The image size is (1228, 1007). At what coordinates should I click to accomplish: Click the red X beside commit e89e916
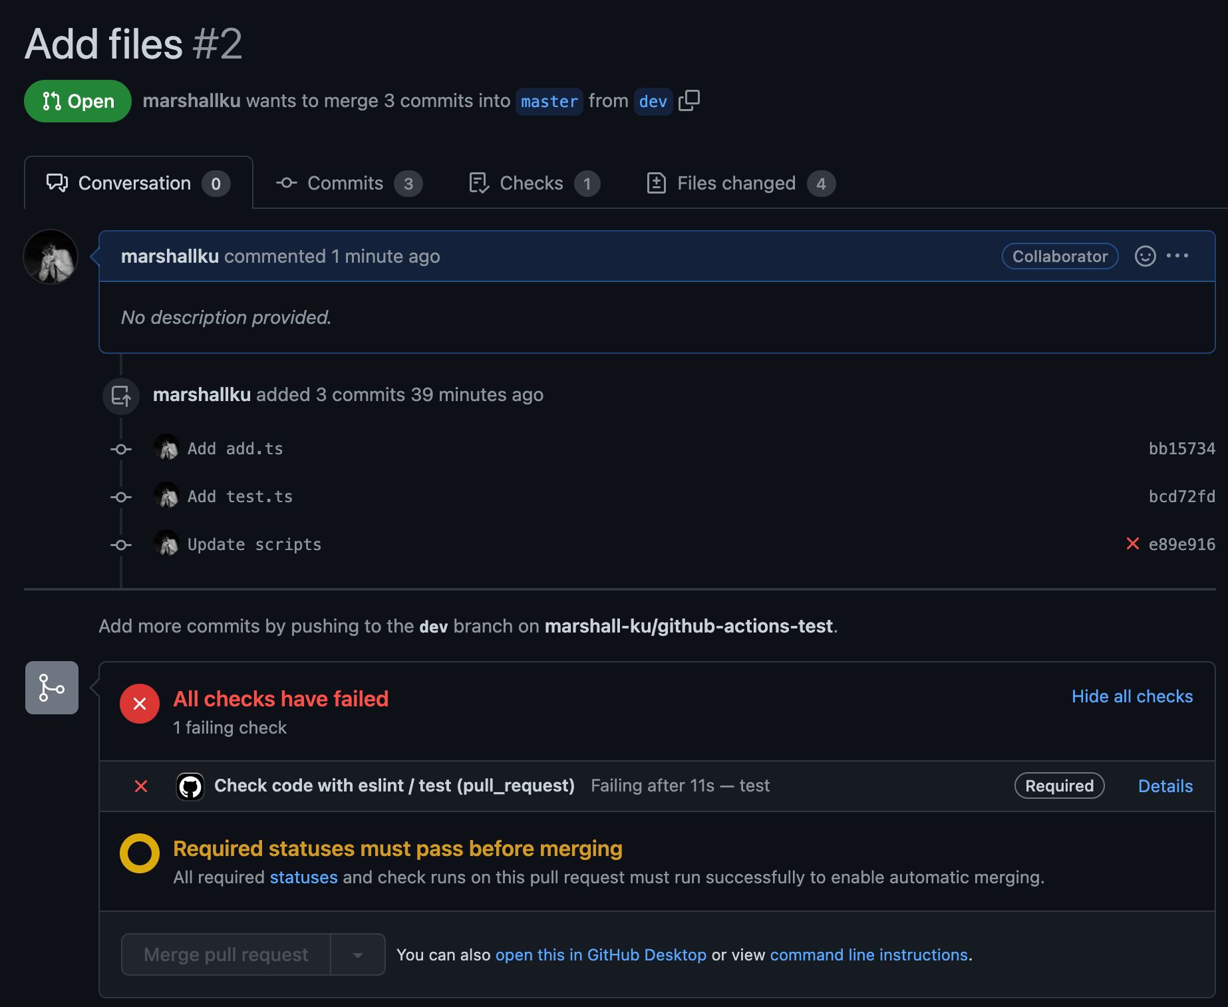[x=1133, y=544]
